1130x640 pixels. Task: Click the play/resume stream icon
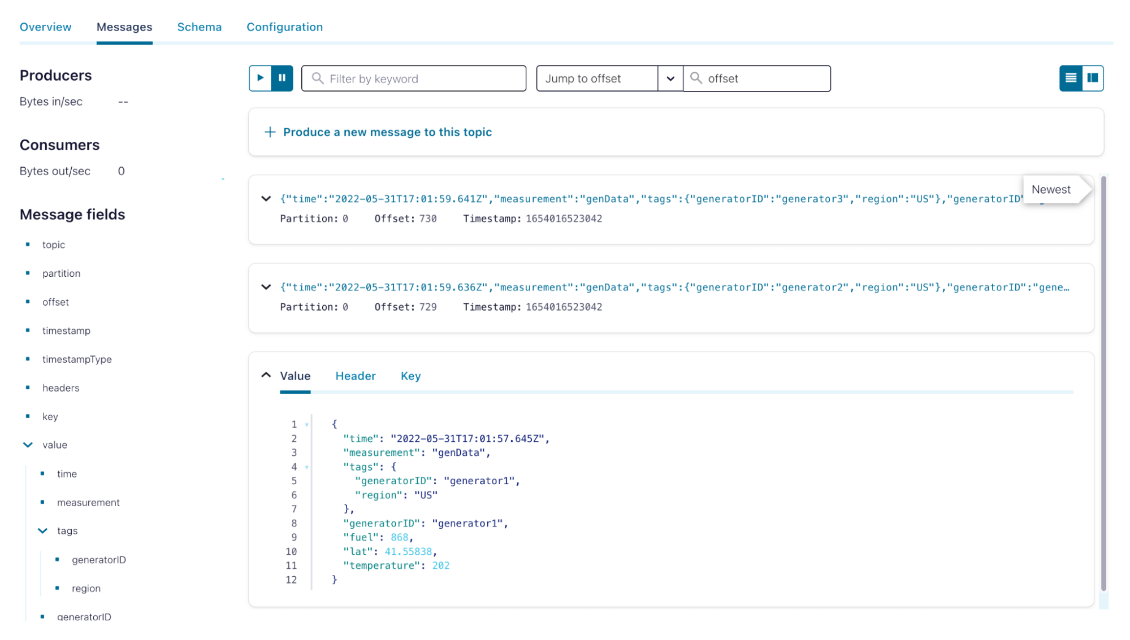pyautogui.click(x=260, y=77)
